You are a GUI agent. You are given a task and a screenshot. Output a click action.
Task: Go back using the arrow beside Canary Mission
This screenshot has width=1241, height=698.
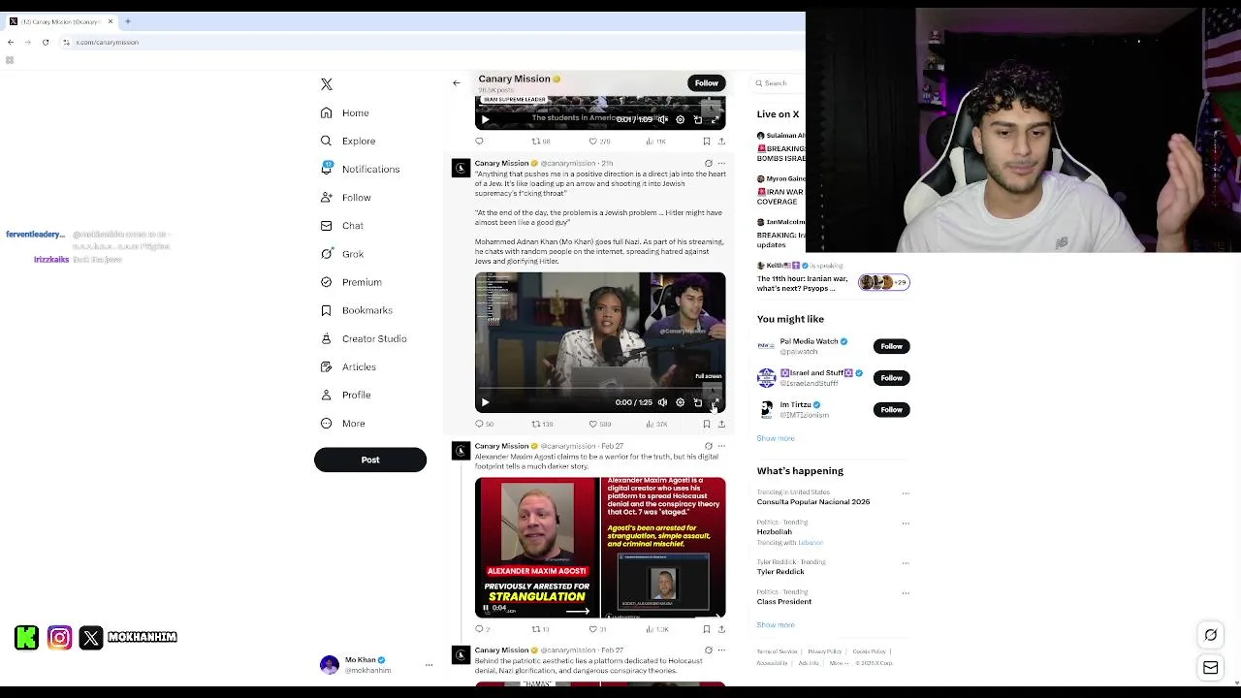click(x=457, y=83)
